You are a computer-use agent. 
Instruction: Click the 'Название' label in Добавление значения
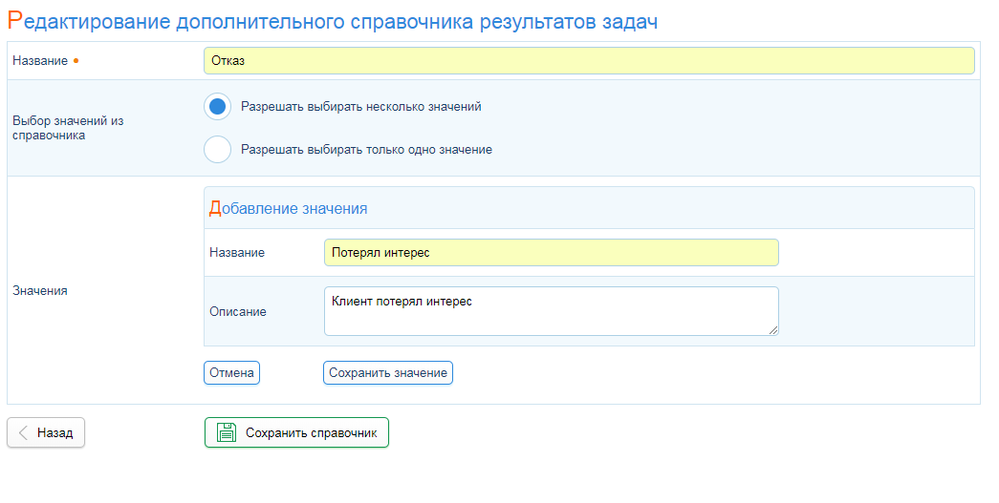coord(237,252)
